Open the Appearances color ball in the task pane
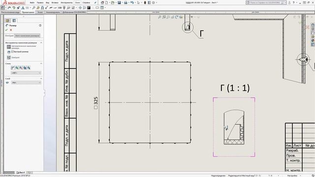The width and height of the screenshot is (315, 177). pos(313,41)
